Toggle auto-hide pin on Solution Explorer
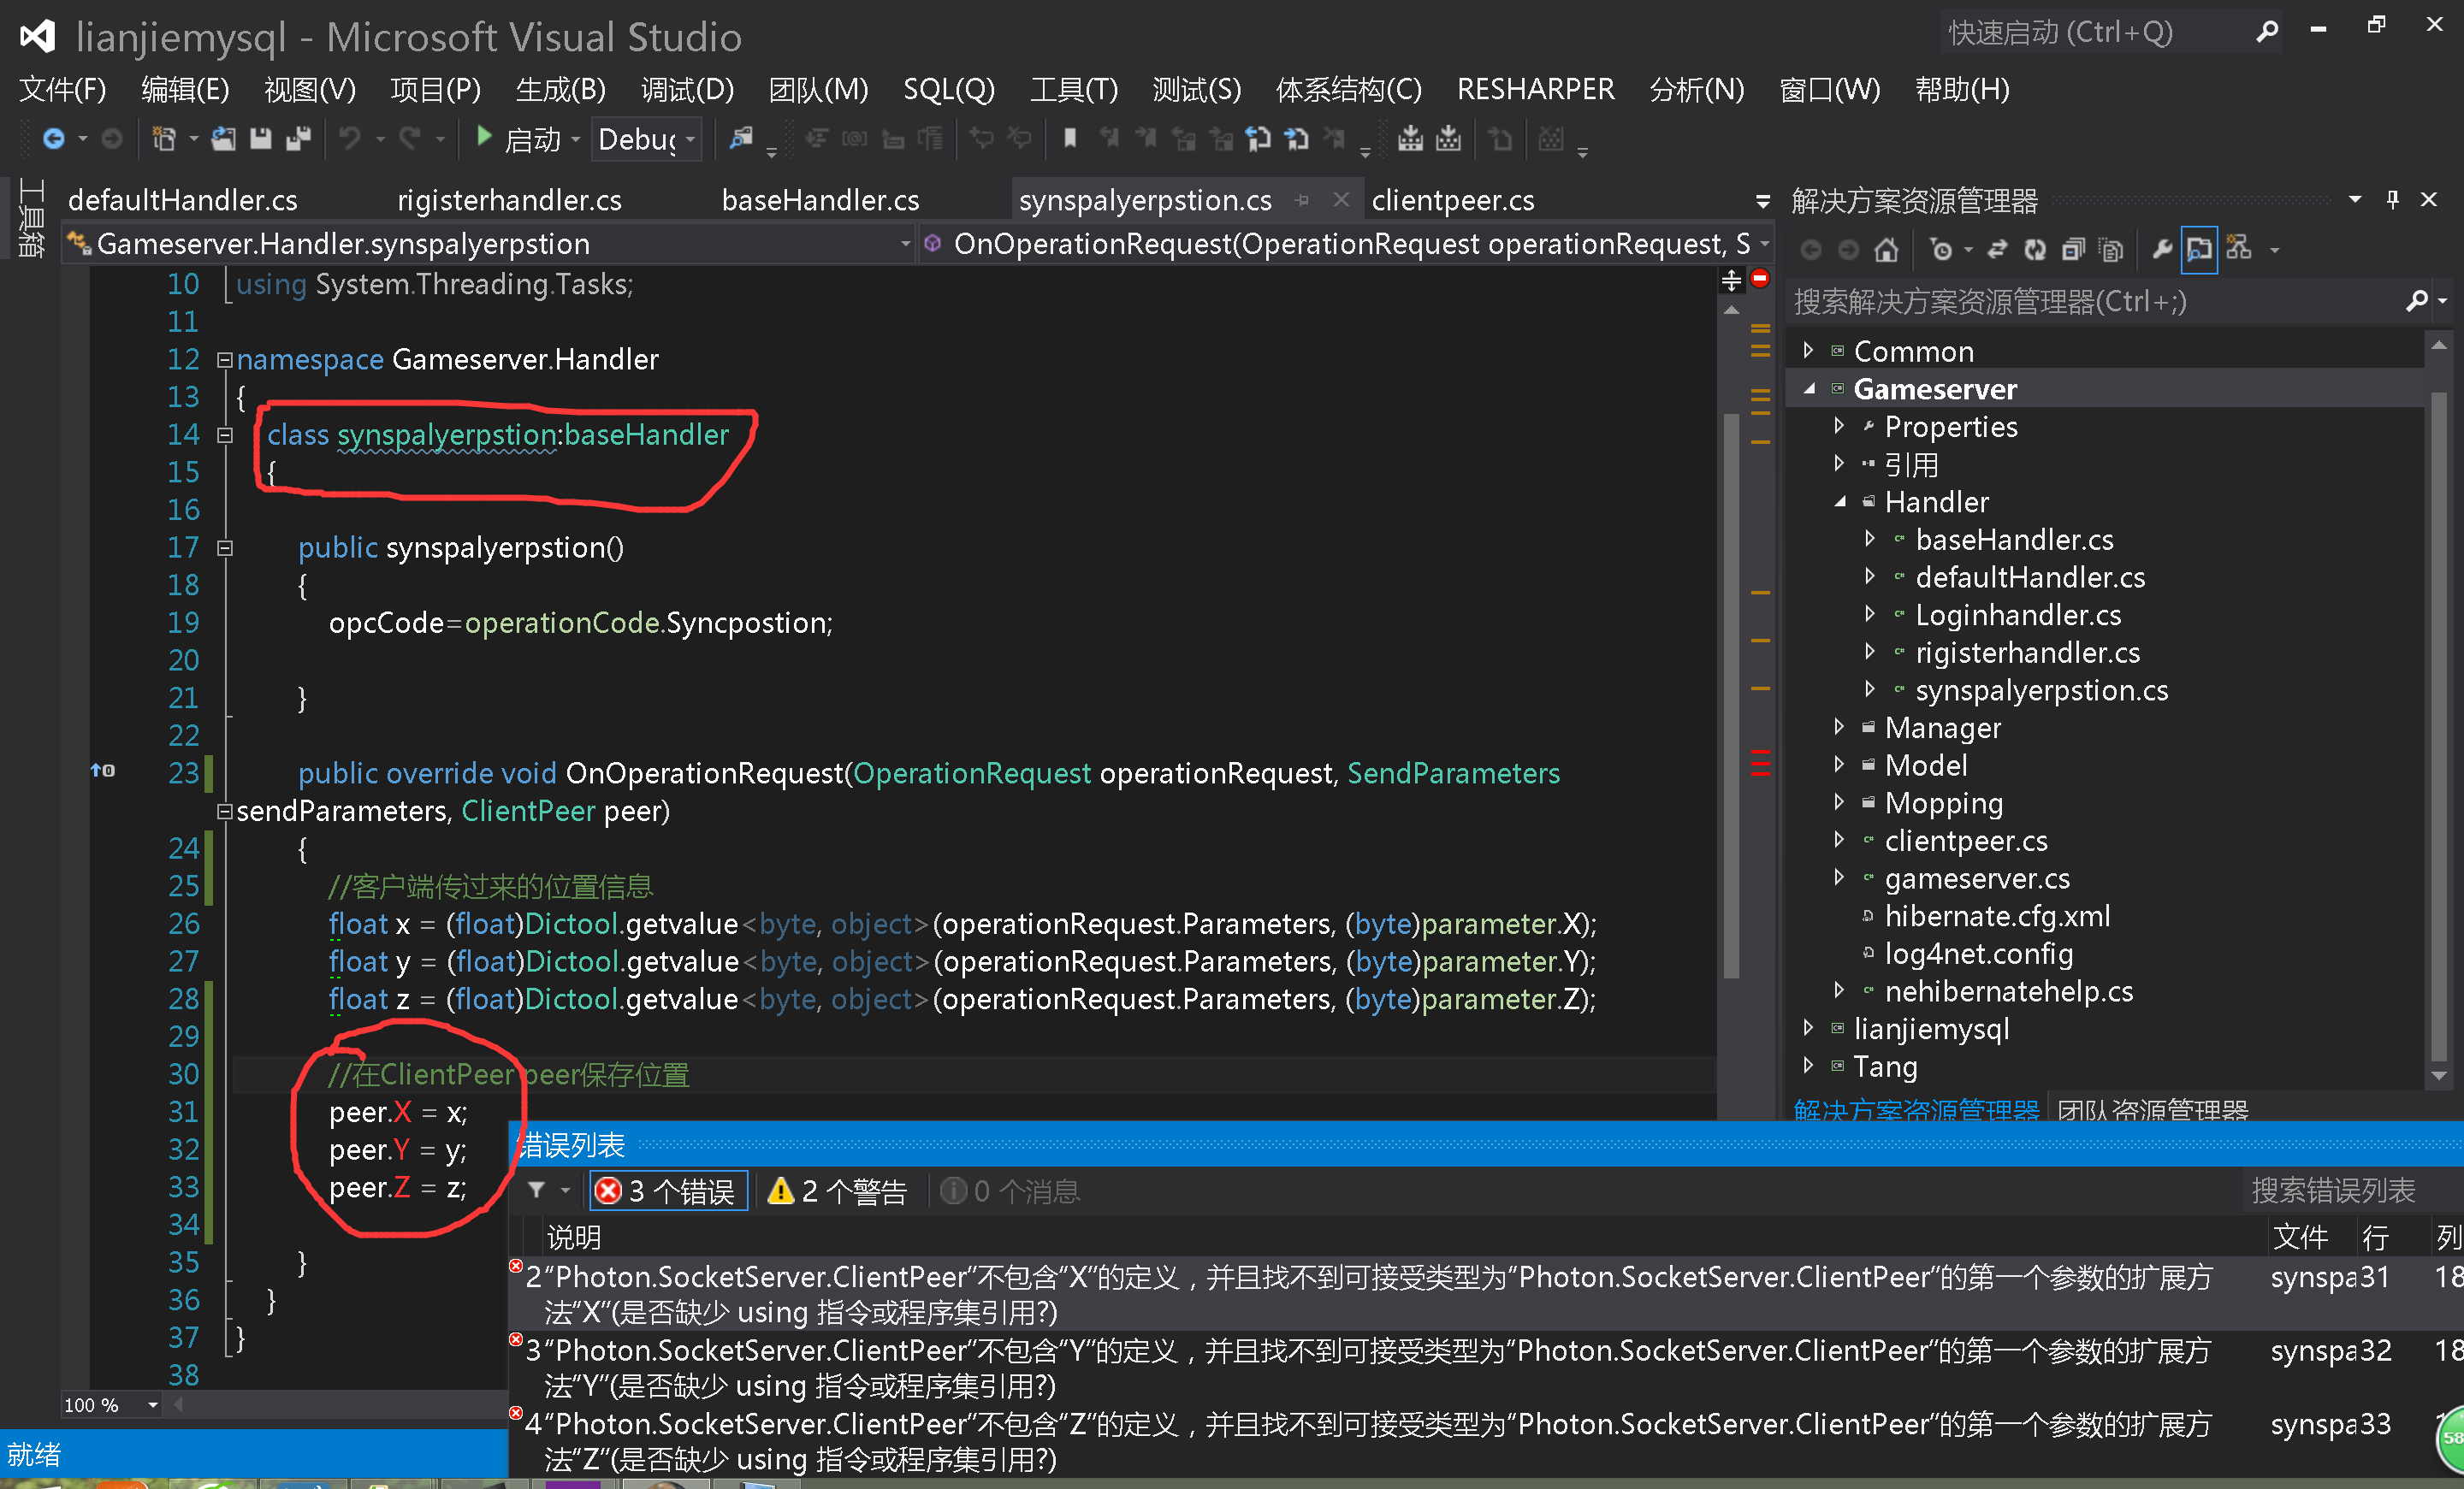Screen dimensions: 2464x1489 (x=2393, y=199)
